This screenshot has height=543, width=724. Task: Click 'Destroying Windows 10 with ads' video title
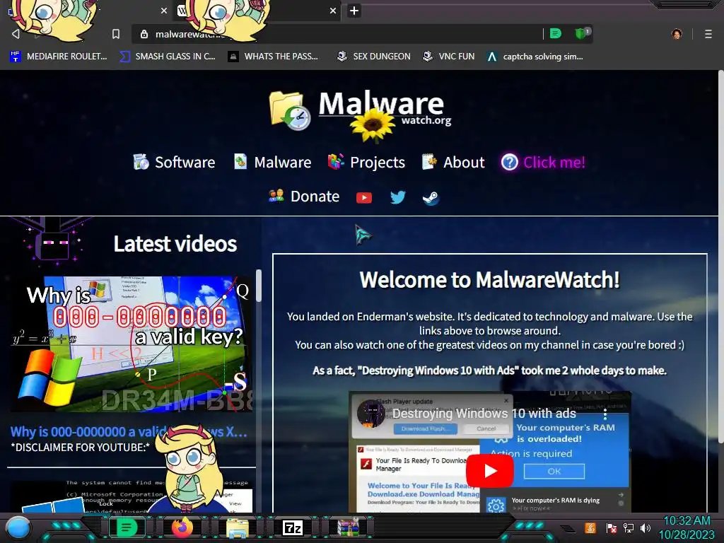484,413
